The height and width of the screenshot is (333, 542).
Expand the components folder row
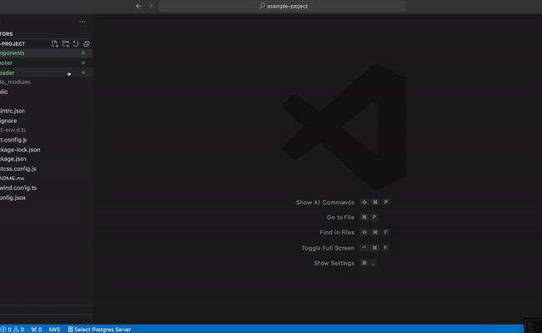(x=47, y=53)
